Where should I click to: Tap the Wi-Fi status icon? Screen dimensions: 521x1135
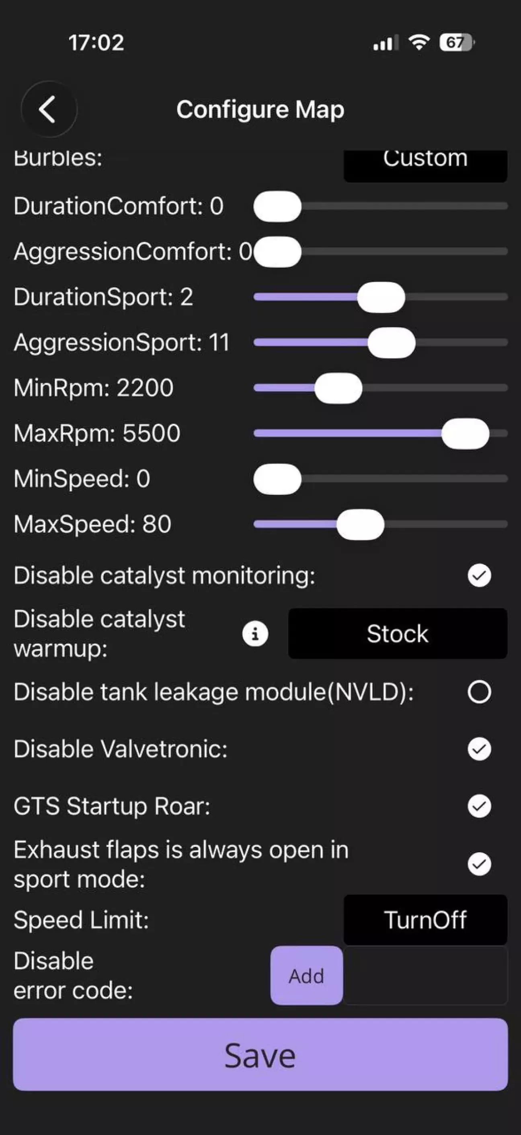(419, 42)
